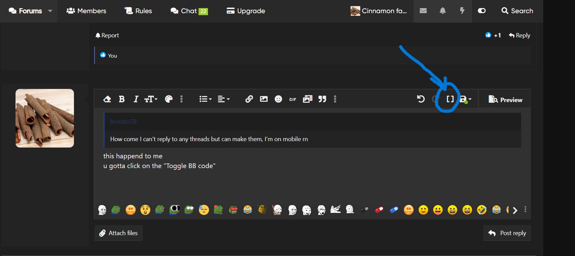The height and width of the screenshot is (256, 575).
Task: Open the media gallery embed icon
Action: click(x=308, y=99)
